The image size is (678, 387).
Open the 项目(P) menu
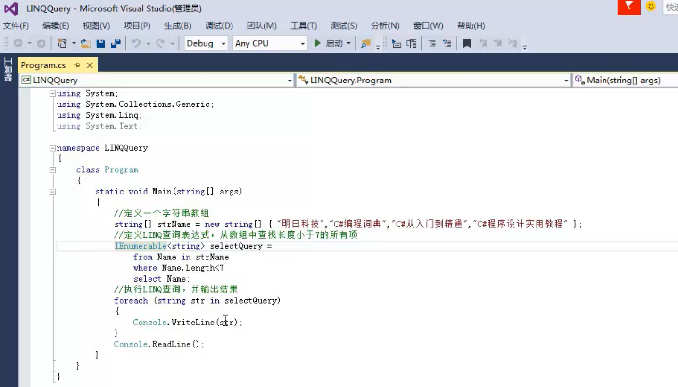coord(137,25)
